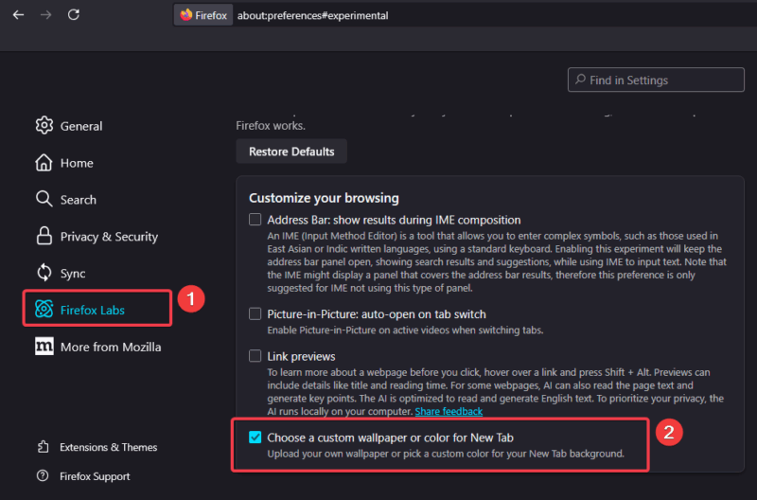This screenshot has width=757, height=500.
Task: Uncheck custom wallpaper or color for New Tab
Action: (255, 437)
